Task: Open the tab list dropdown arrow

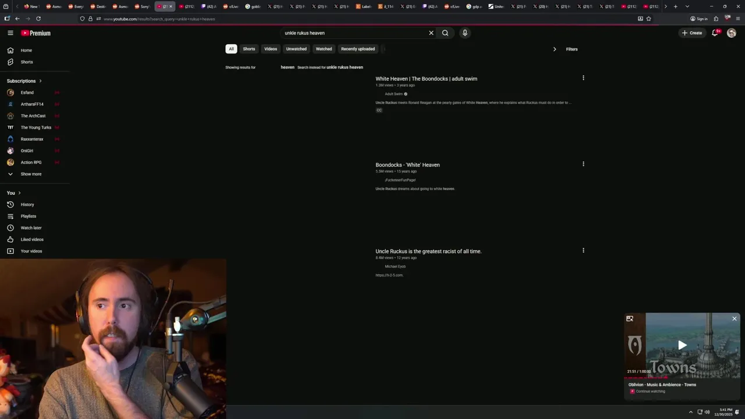Action: [x=687, y=6]
